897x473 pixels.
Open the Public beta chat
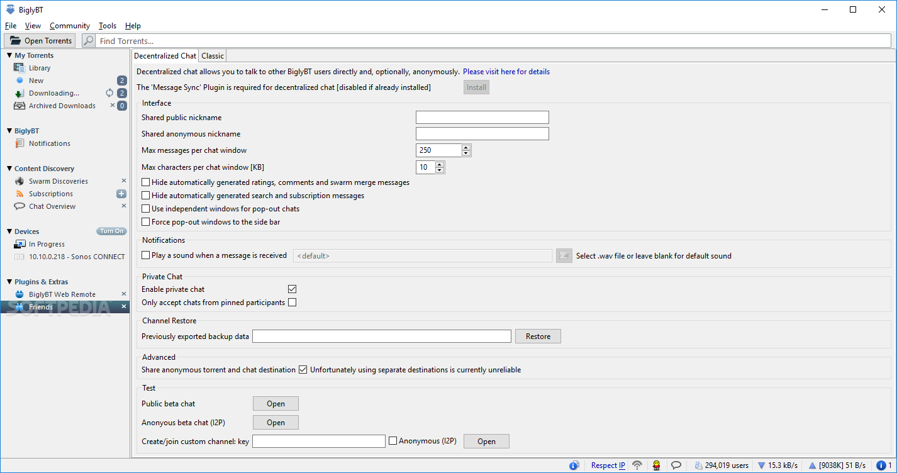(276, 404)
